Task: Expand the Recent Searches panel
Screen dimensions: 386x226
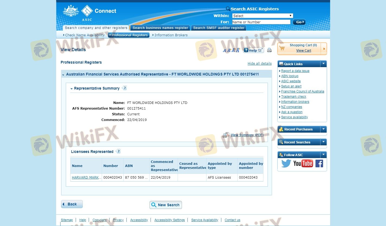Action: [323, 142]
